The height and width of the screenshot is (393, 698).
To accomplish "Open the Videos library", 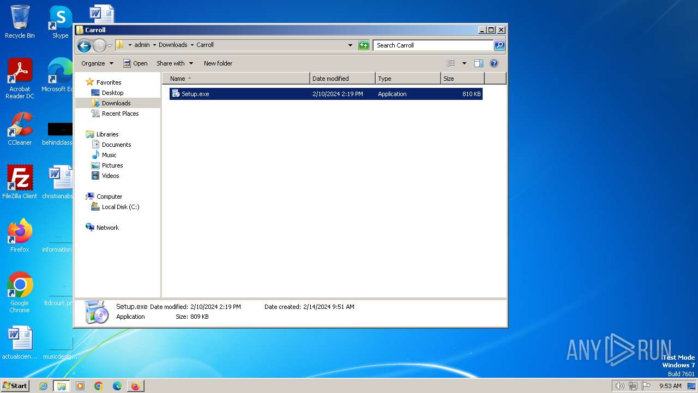I will pyautogui.click(x=110, y=176).
